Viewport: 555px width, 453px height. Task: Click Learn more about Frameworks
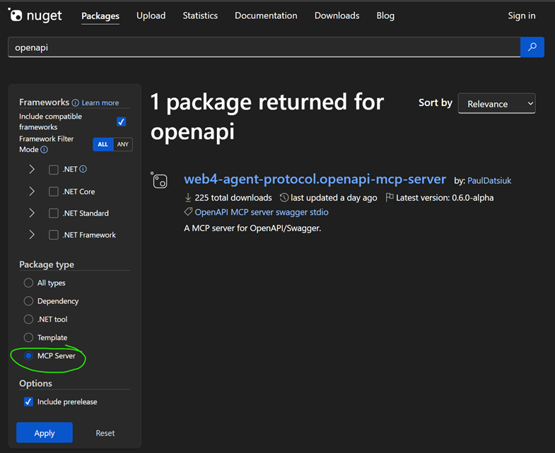click(100, 102)
